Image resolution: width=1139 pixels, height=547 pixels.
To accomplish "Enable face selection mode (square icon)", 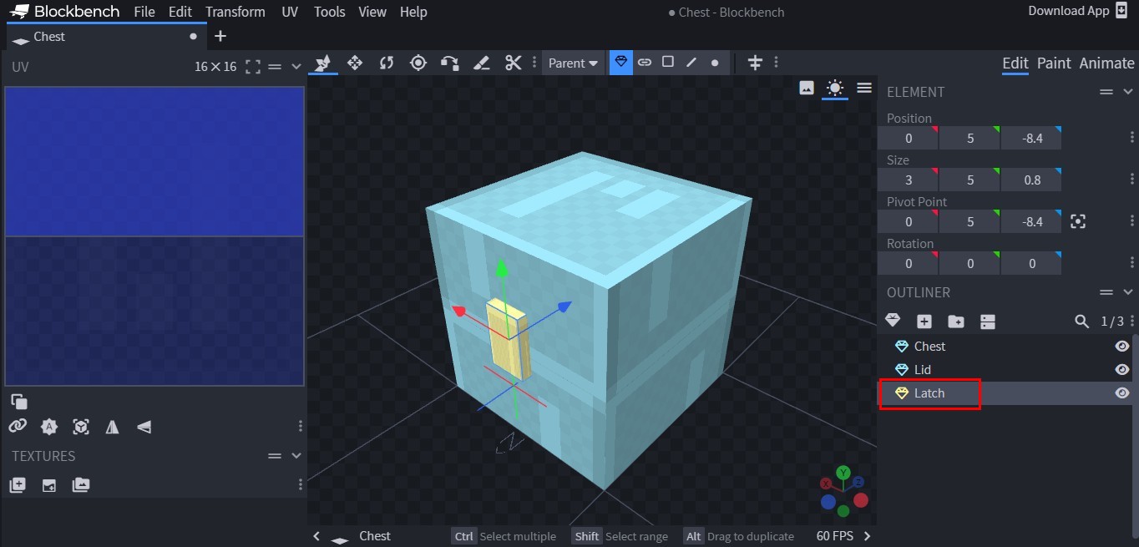I will 668,62.
